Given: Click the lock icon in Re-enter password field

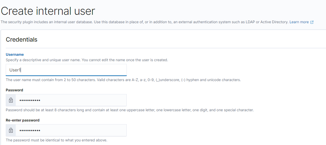Looking at the screenshot, I should click(11, 130).
